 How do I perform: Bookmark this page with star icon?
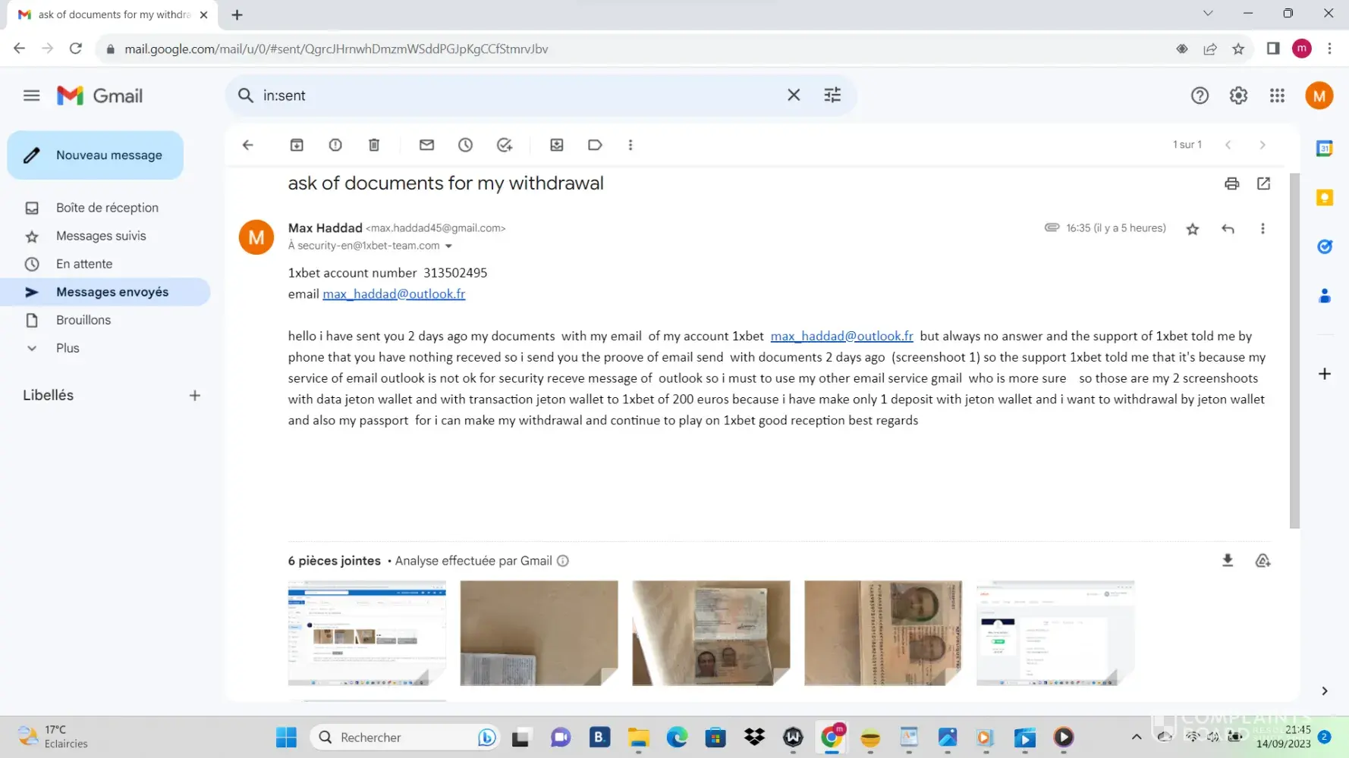point(1238,49)
